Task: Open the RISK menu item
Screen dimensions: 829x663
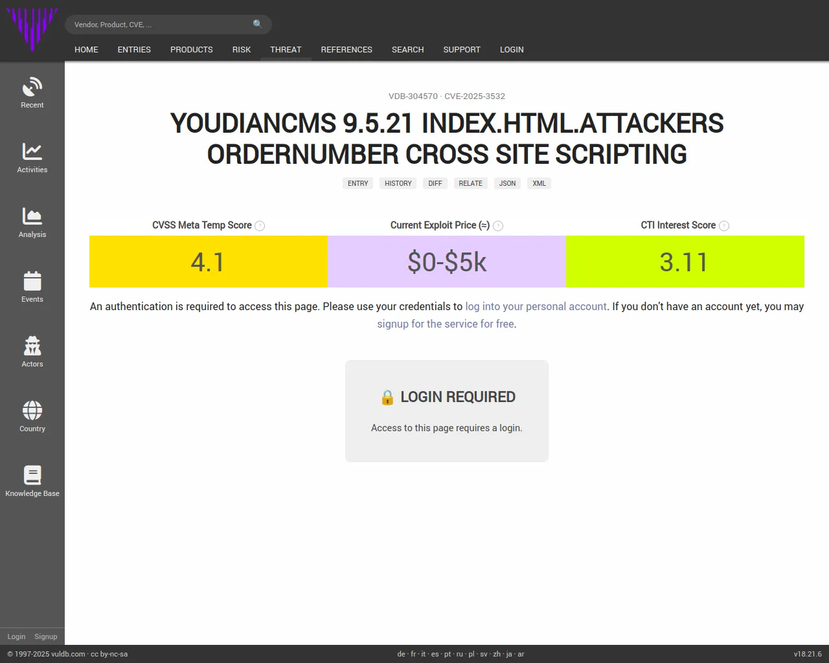Action: (242, 50)
